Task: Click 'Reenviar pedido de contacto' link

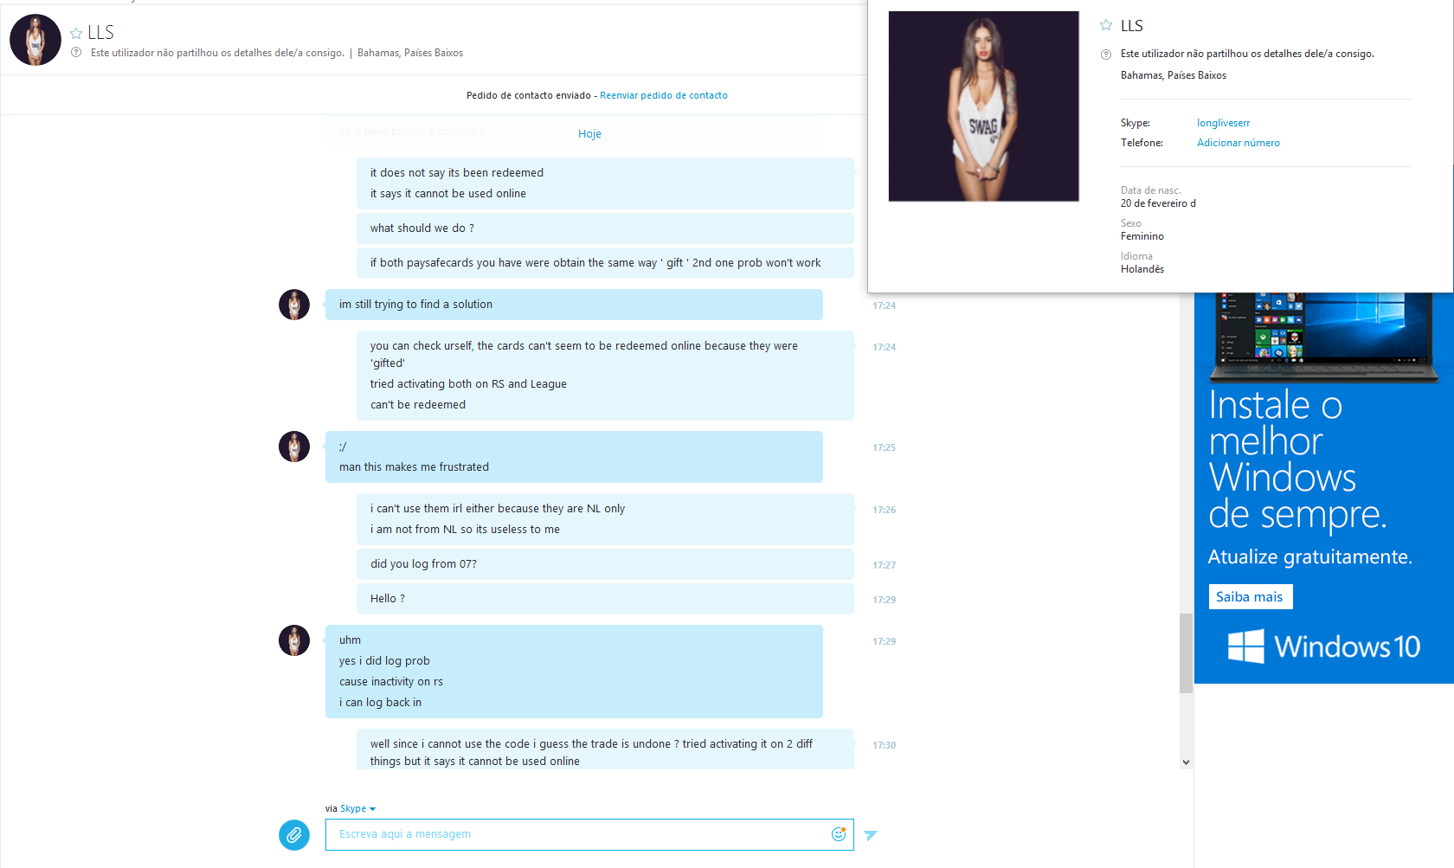Action: [x=664, y=95]
